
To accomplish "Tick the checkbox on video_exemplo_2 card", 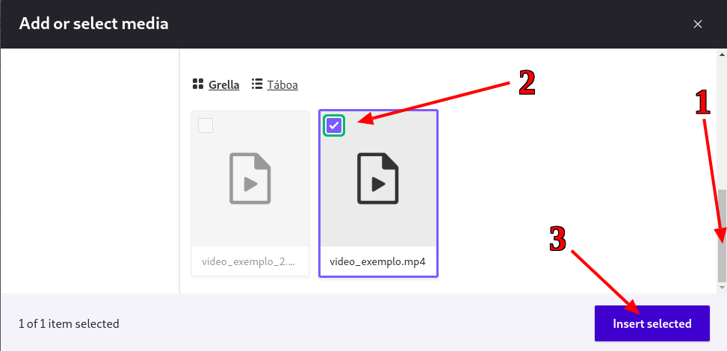I will (x=205, y=125).
